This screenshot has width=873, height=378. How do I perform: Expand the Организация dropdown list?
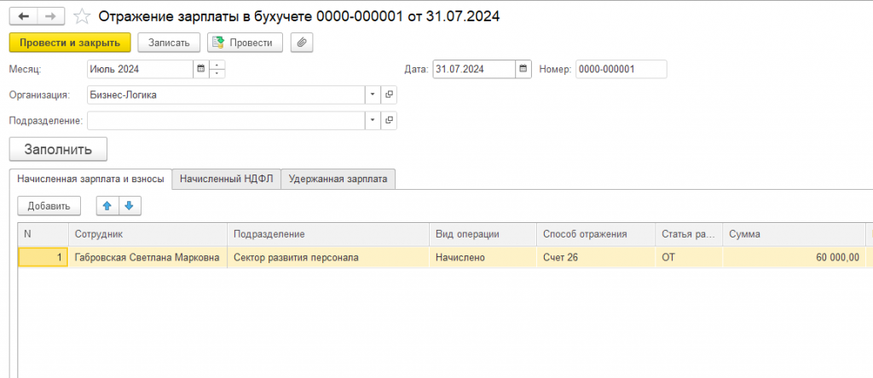point(373,95)
